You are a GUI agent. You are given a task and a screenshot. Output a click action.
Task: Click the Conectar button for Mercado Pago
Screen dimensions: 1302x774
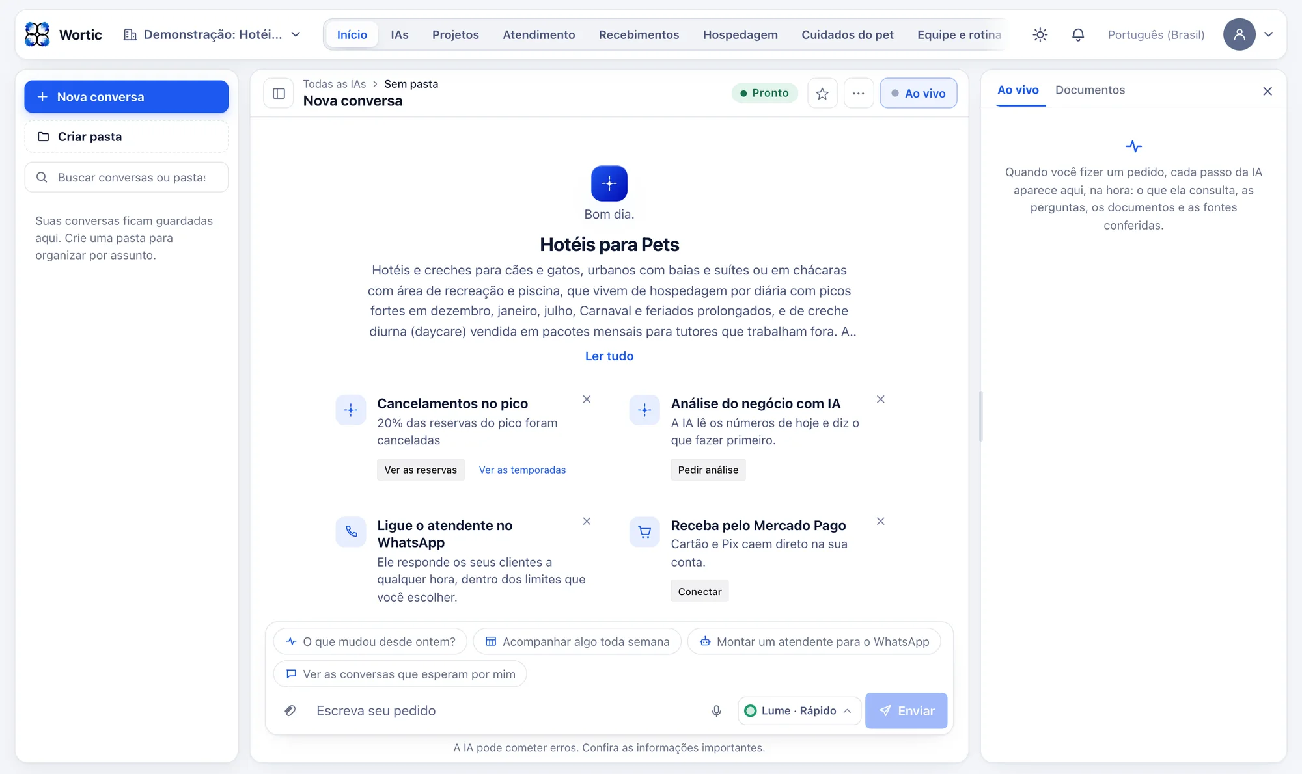point(700,591)
